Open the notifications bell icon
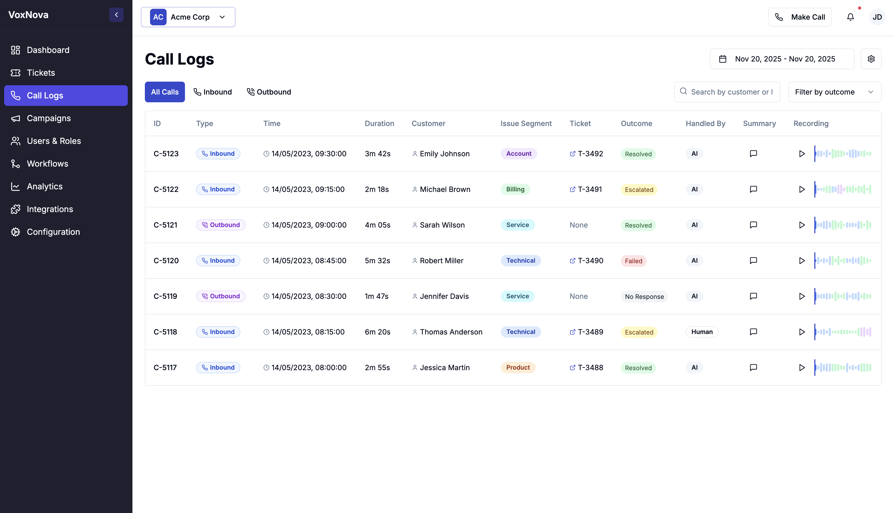 (x=850, y=17)
